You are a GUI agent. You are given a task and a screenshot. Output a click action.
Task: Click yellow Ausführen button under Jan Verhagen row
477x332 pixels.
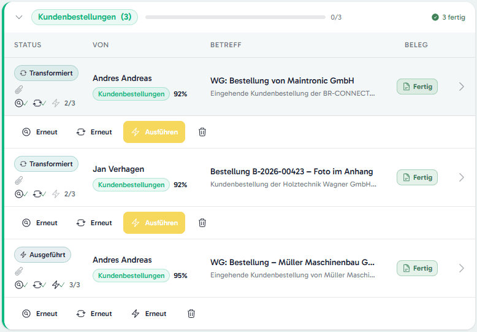pos(155,223)
